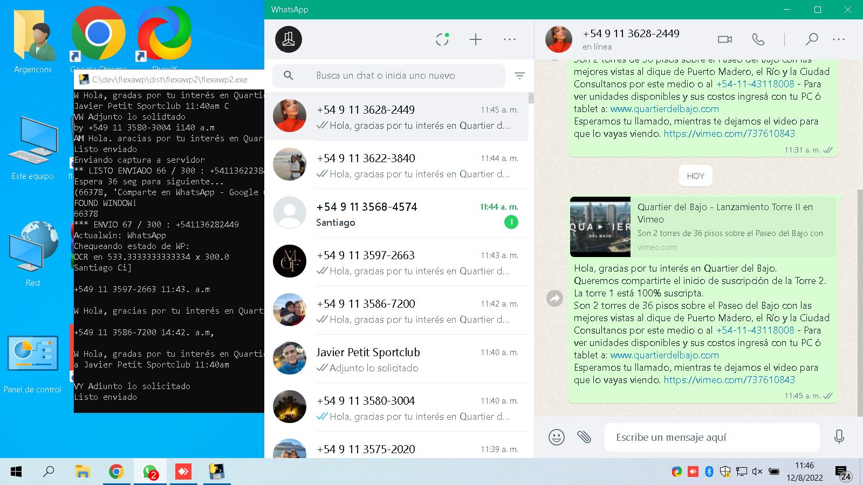Open the battery tray icon
Screen dimensions: 863x485
[x=773, y=472]
